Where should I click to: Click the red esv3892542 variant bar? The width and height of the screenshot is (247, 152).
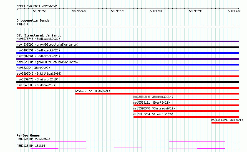tap(128, 76)
